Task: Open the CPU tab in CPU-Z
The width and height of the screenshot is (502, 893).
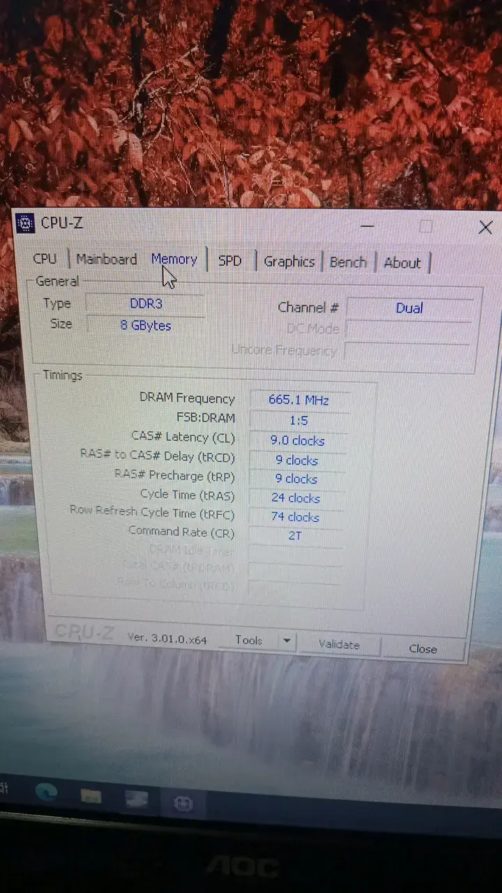Action: 45,258
